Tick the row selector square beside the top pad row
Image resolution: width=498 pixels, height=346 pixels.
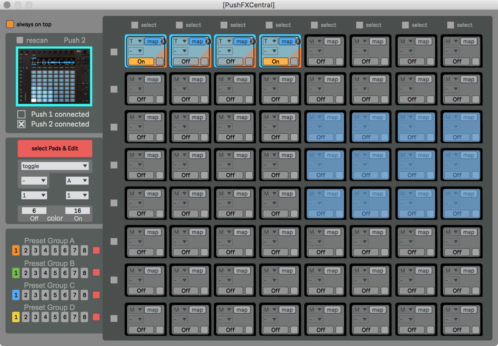[114, 52]
